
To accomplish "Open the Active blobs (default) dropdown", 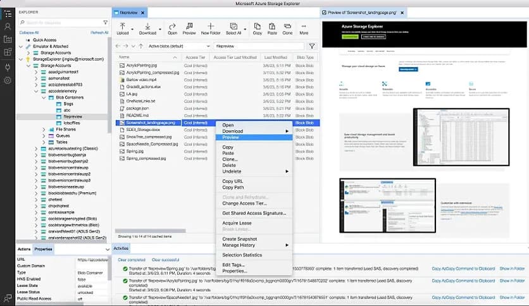I will click(179, 46).
